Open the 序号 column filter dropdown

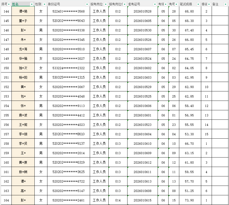[x=9, y=4]
